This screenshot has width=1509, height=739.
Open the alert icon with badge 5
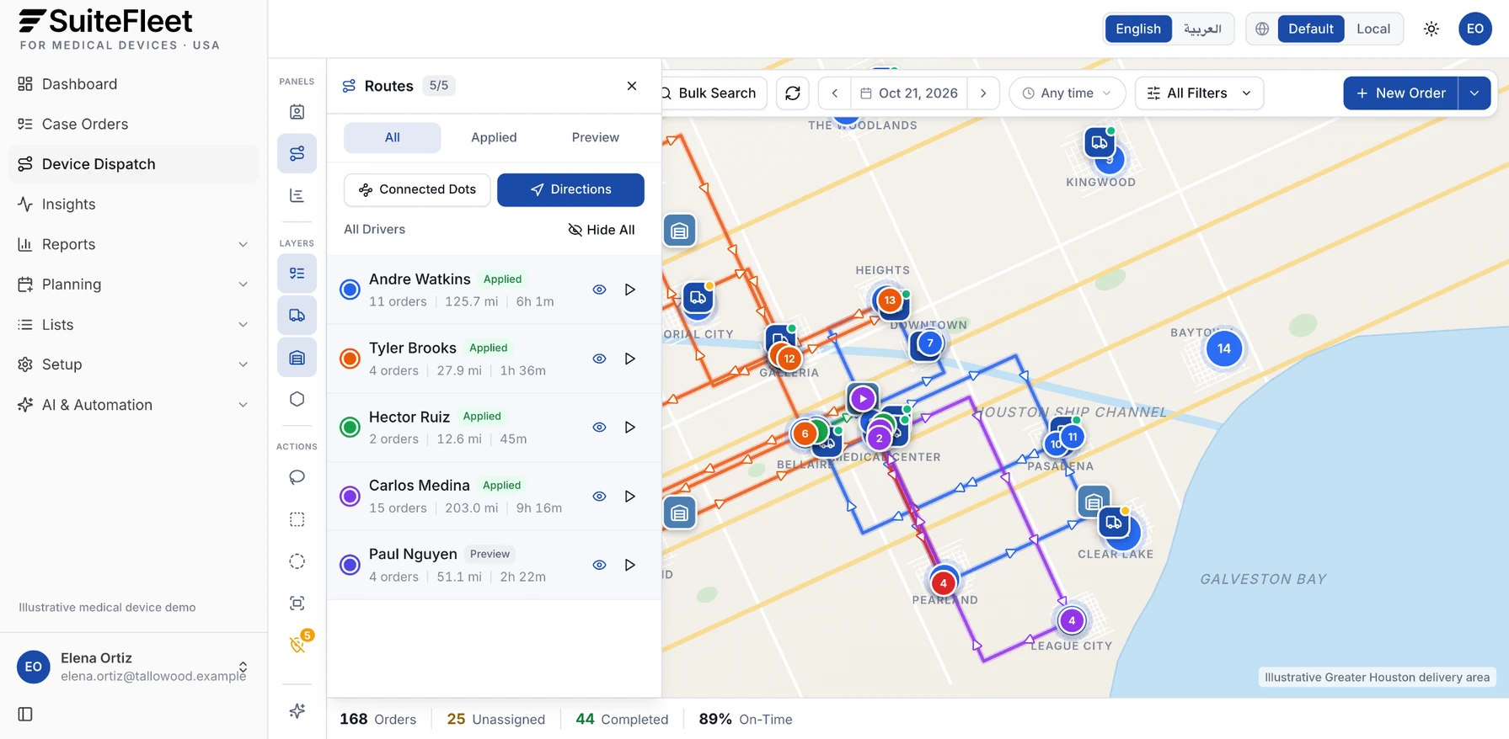(297, 645)
